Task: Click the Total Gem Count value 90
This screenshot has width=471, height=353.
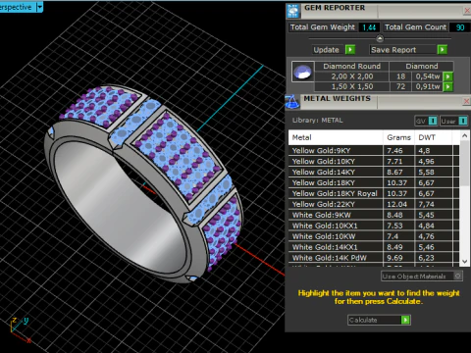Action: point(460,27)
